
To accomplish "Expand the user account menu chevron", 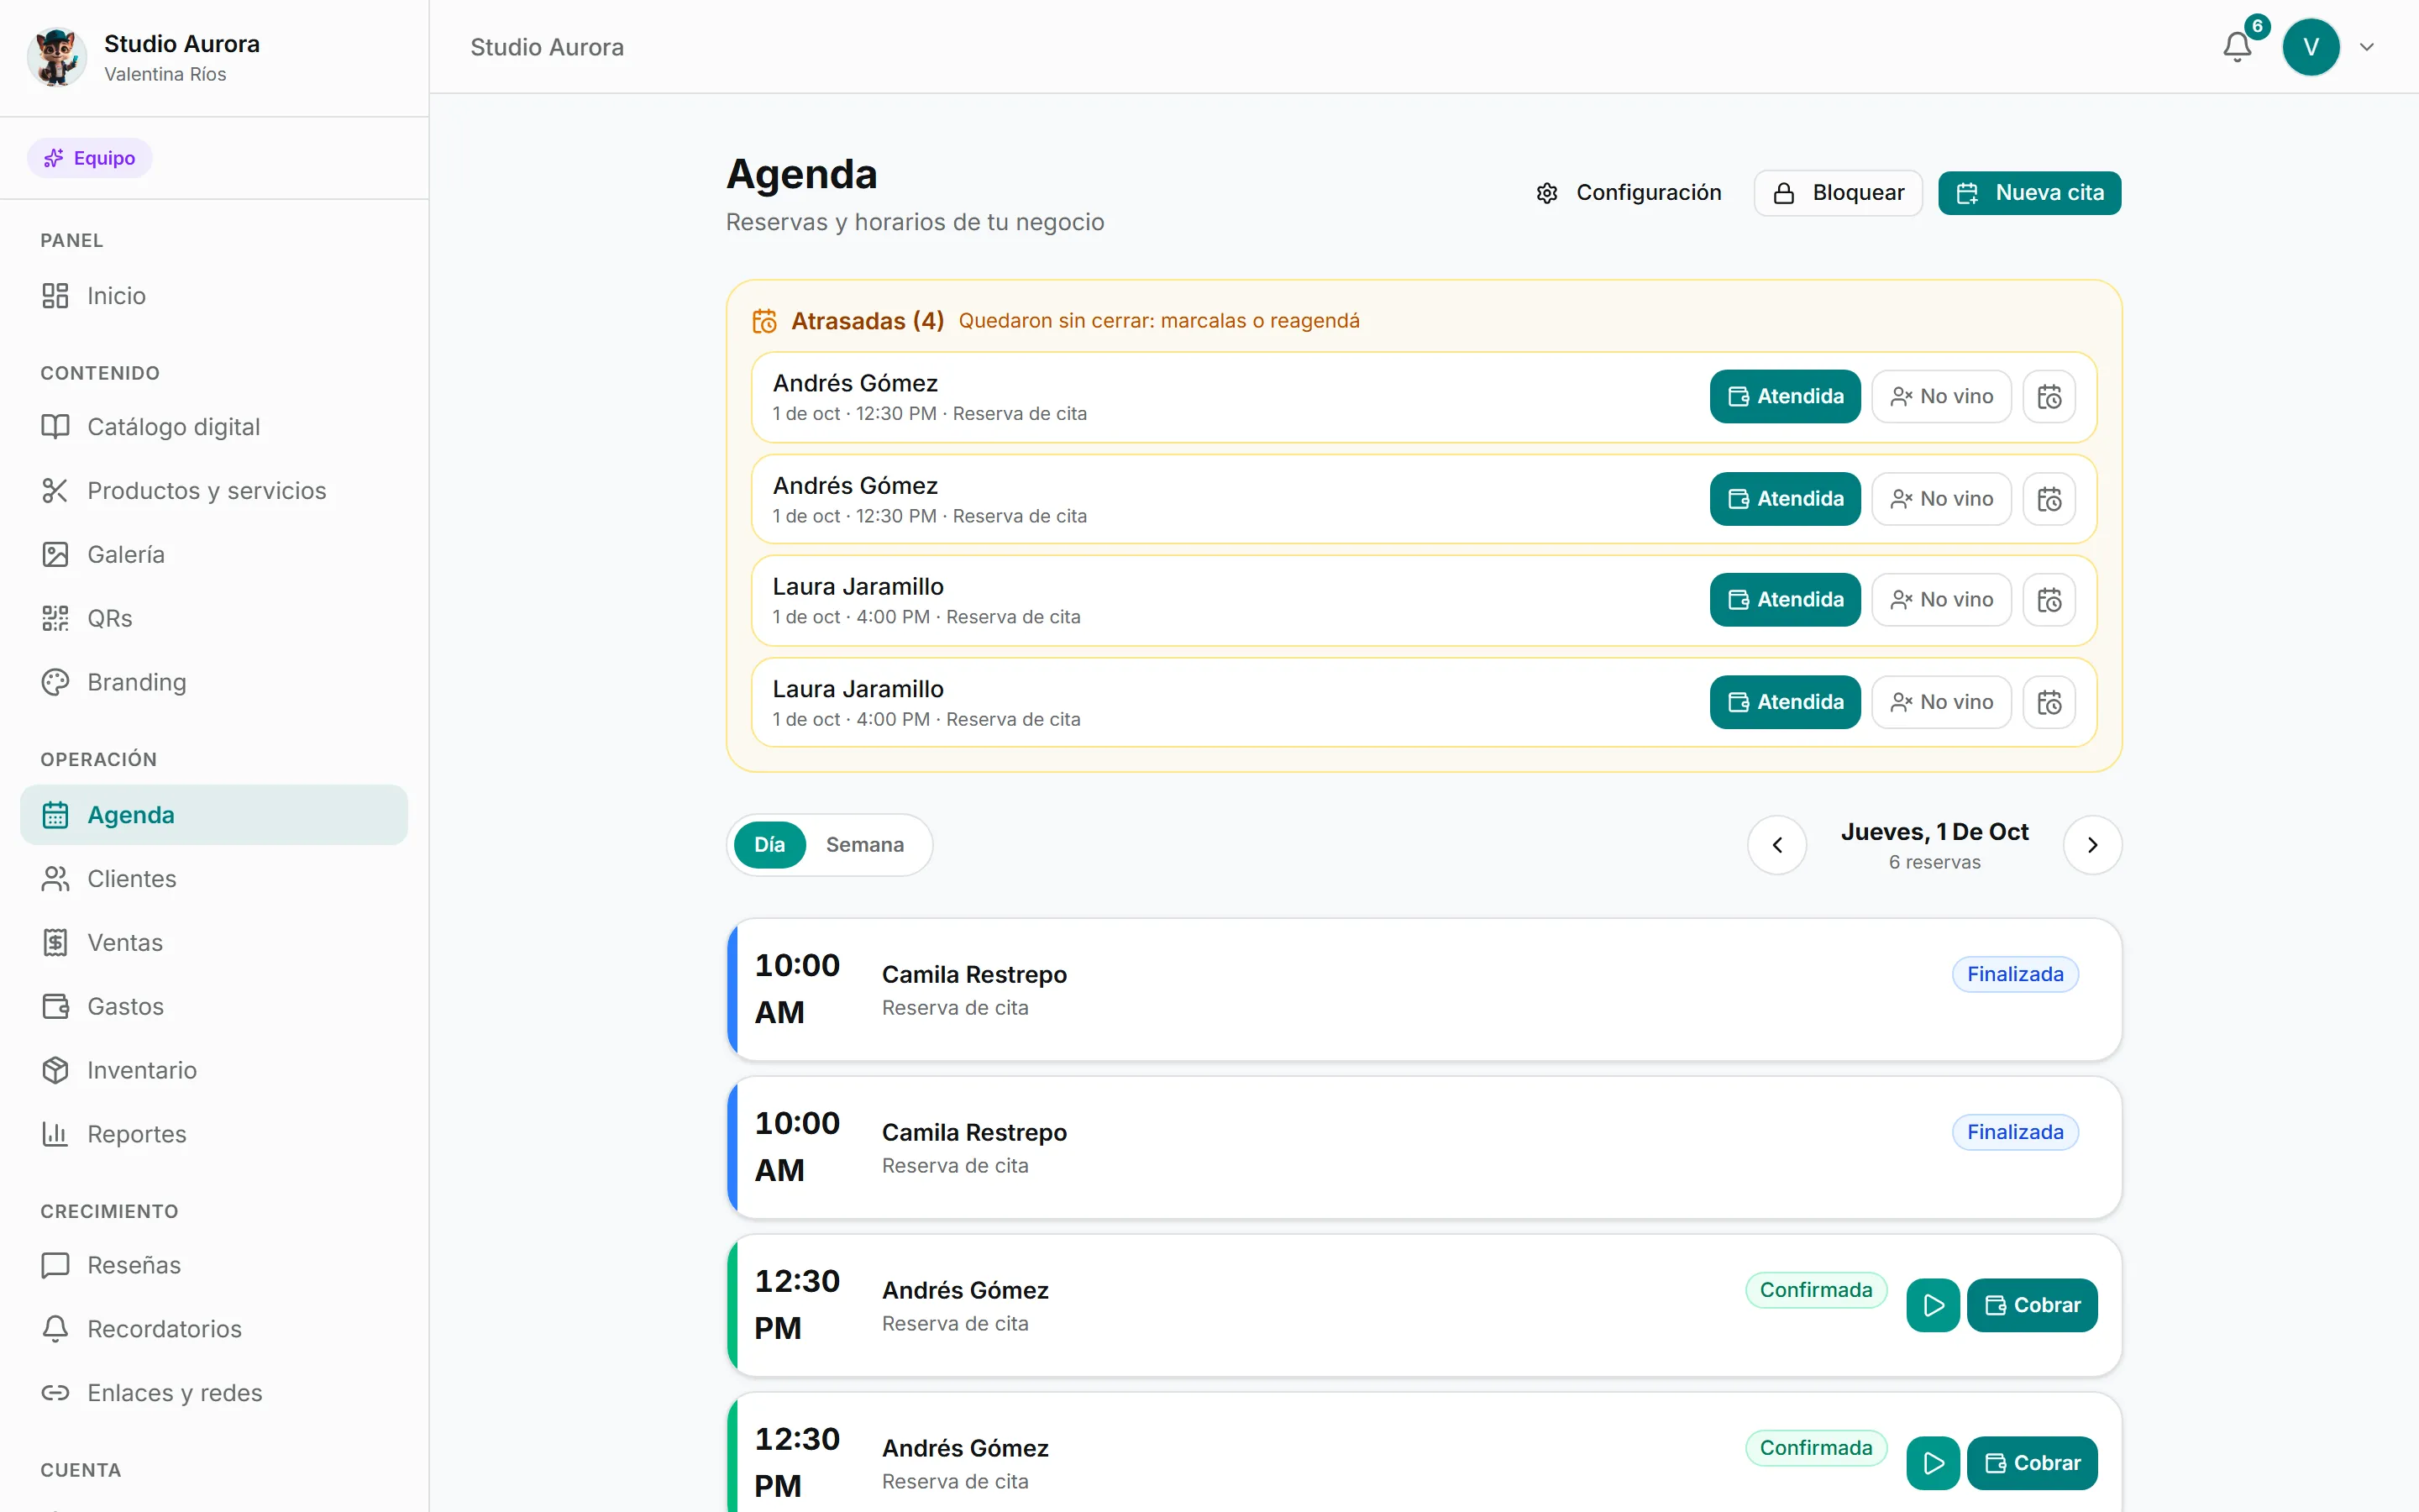I will tap(2367, 47).
